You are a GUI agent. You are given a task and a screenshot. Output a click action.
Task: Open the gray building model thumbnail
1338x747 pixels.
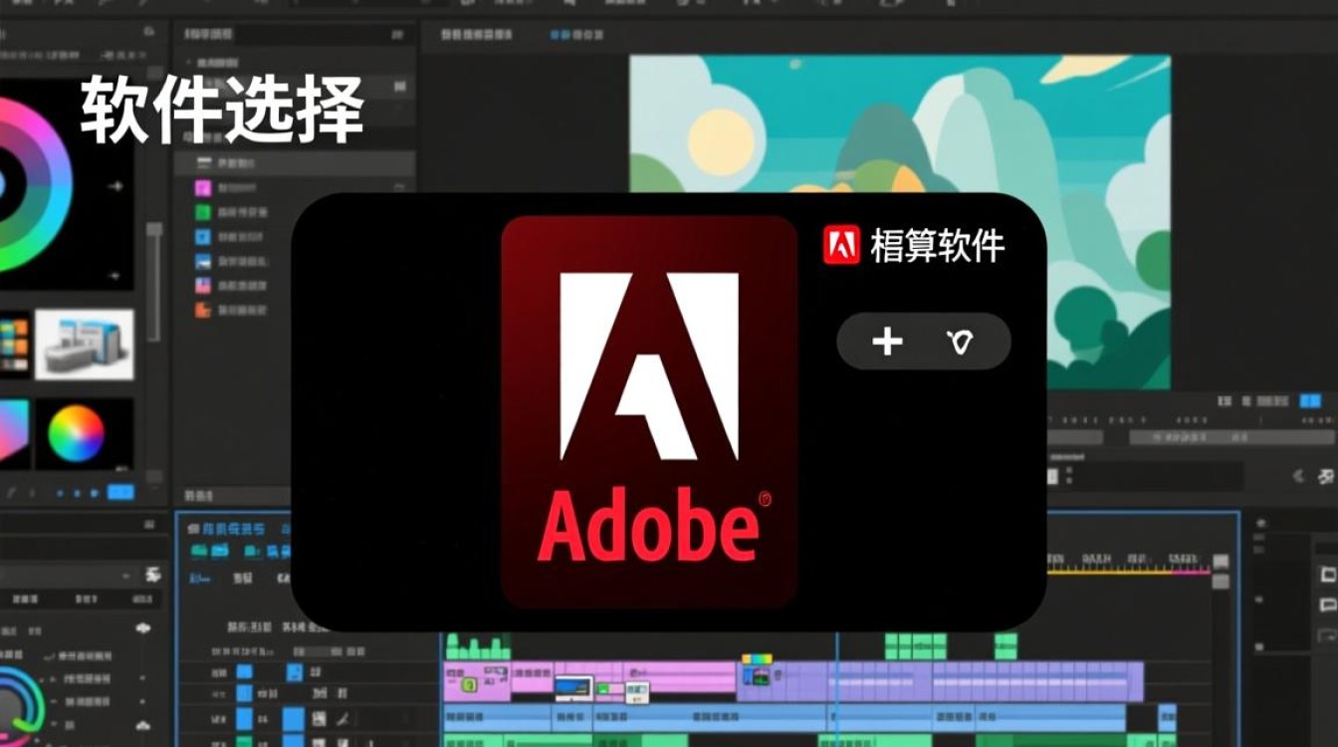click(85, 344)
